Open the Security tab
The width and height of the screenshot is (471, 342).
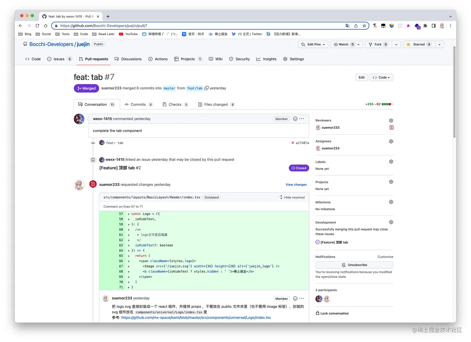tap(240, 59)
